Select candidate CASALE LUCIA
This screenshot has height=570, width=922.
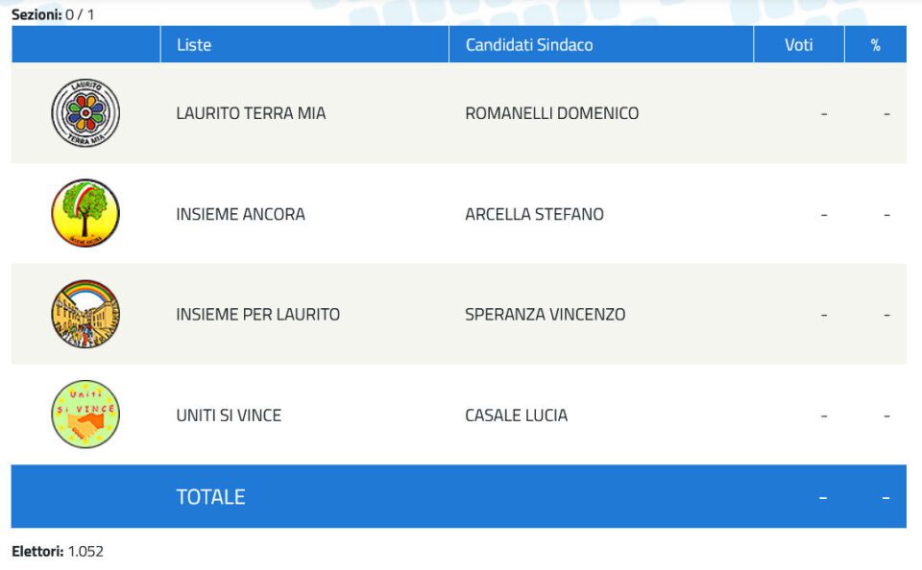point(517,416)
